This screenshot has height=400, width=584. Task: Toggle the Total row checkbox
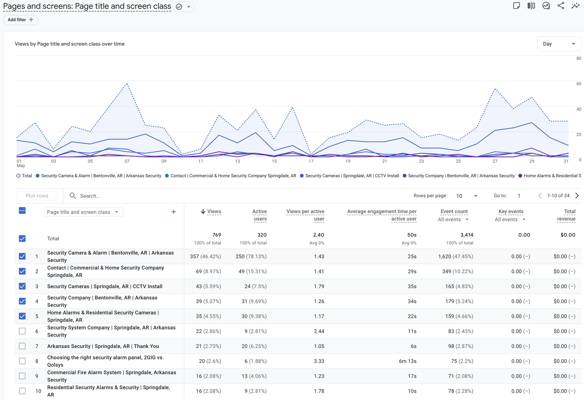(x=22, y=239)
